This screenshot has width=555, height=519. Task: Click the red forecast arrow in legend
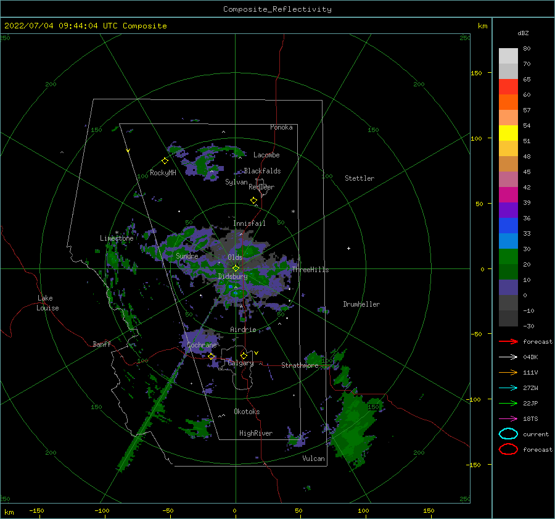(508, 341)
